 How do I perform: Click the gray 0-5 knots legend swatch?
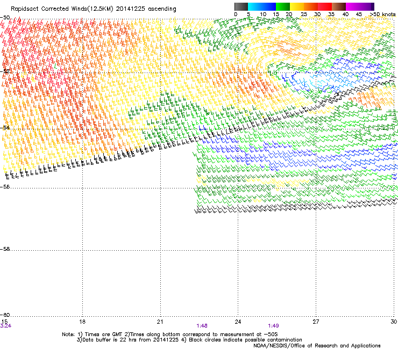coord(241,6)
